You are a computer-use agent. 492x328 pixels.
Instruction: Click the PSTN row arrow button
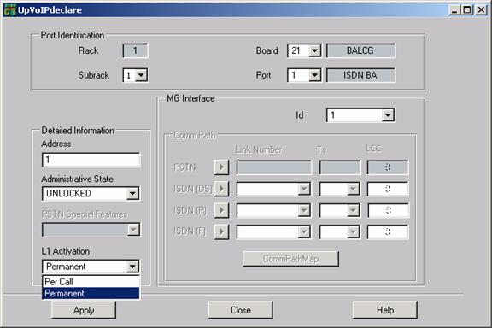coord(221,167)
